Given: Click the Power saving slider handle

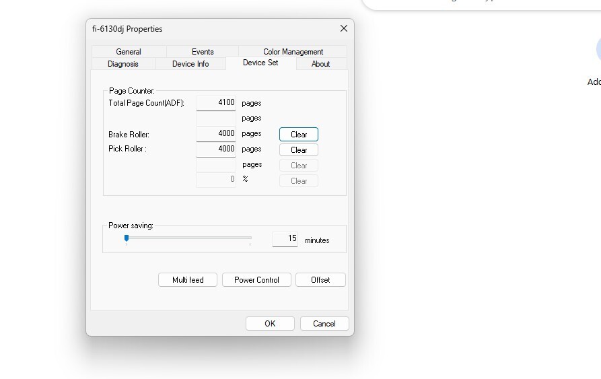Looking at the screenshot, I should click(127, 238).
